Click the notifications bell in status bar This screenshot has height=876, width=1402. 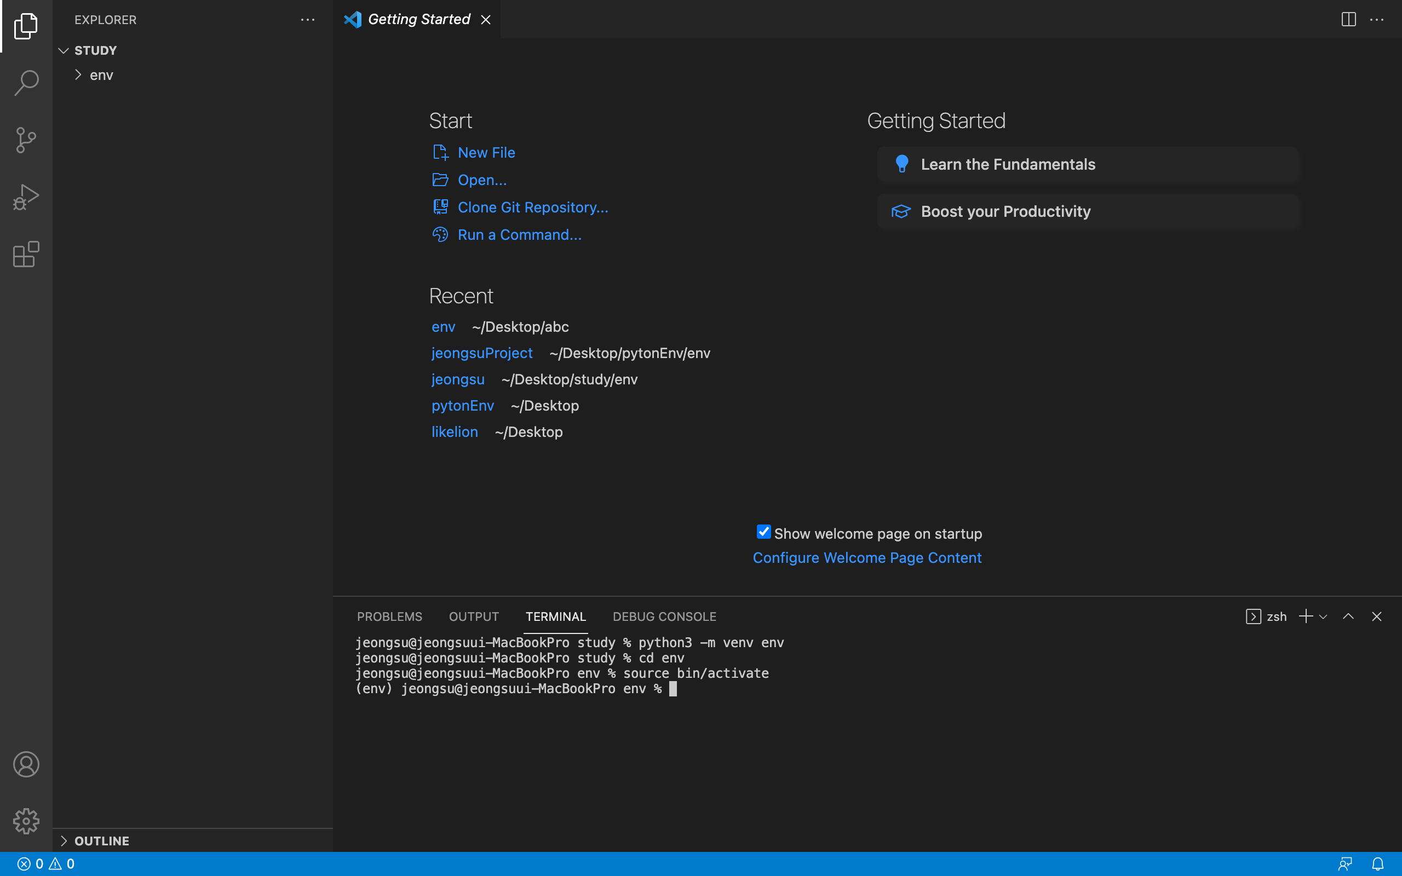pyautogui.click(x=1378, y=864)
